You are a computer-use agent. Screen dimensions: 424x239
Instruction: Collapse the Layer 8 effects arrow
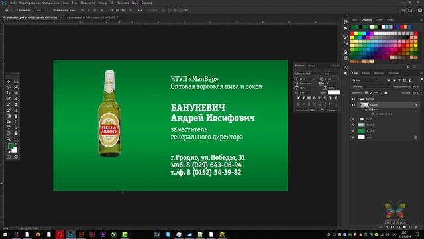click(x=419, y=105)
